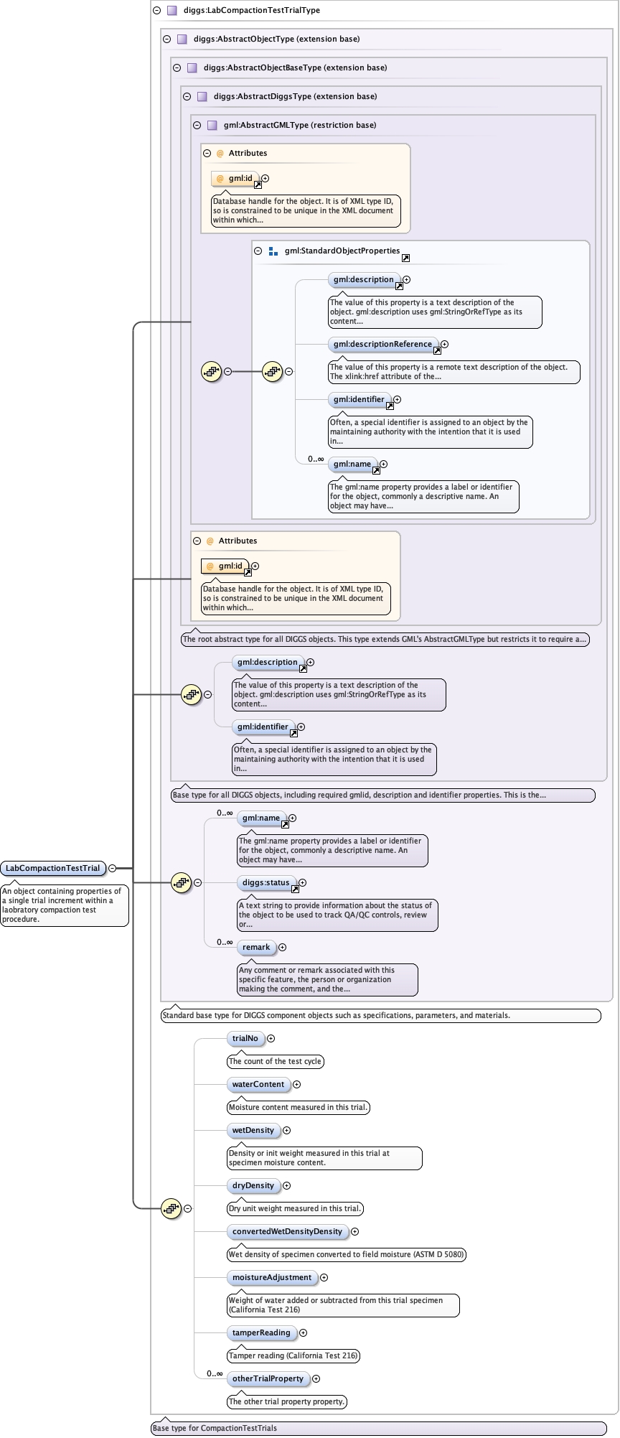Click the gml:StandardObjectProperties group icon

(x=273, y=251)
